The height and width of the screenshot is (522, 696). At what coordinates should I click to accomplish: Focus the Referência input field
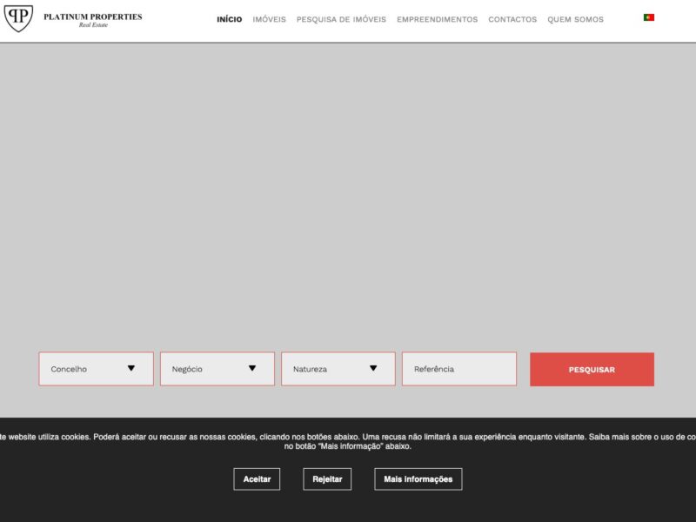point(459,369)
